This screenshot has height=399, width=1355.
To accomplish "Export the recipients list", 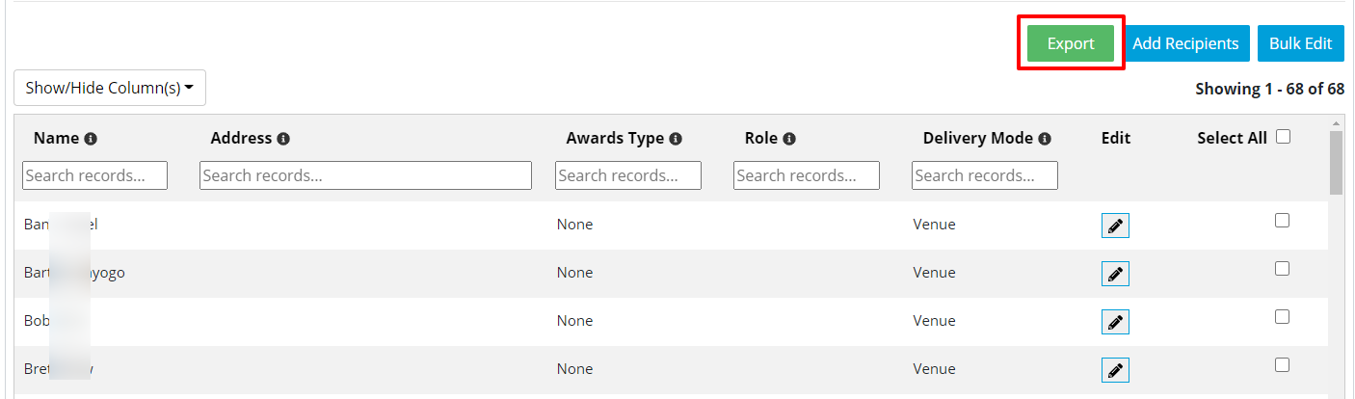I will tap(1071, 43).
